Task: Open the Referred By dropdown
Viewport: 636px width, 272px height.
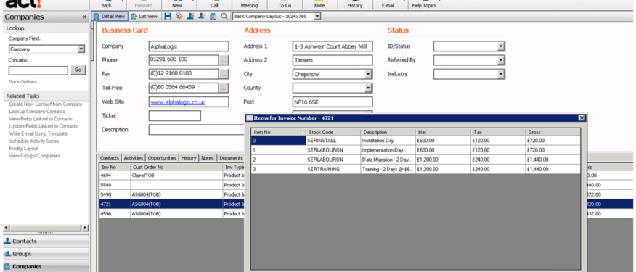Action: click(x=501, y=60)
